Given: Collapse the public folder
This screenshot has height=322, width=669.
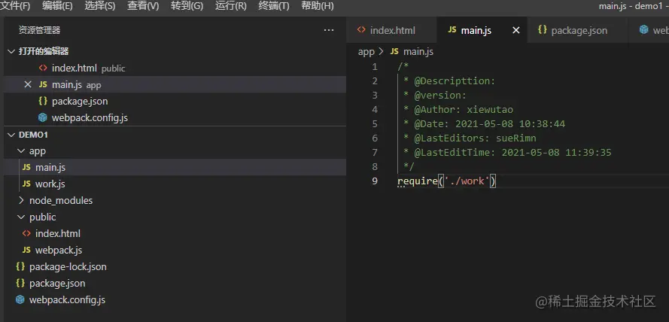Looking at the screenshot, I should point(20,217).
